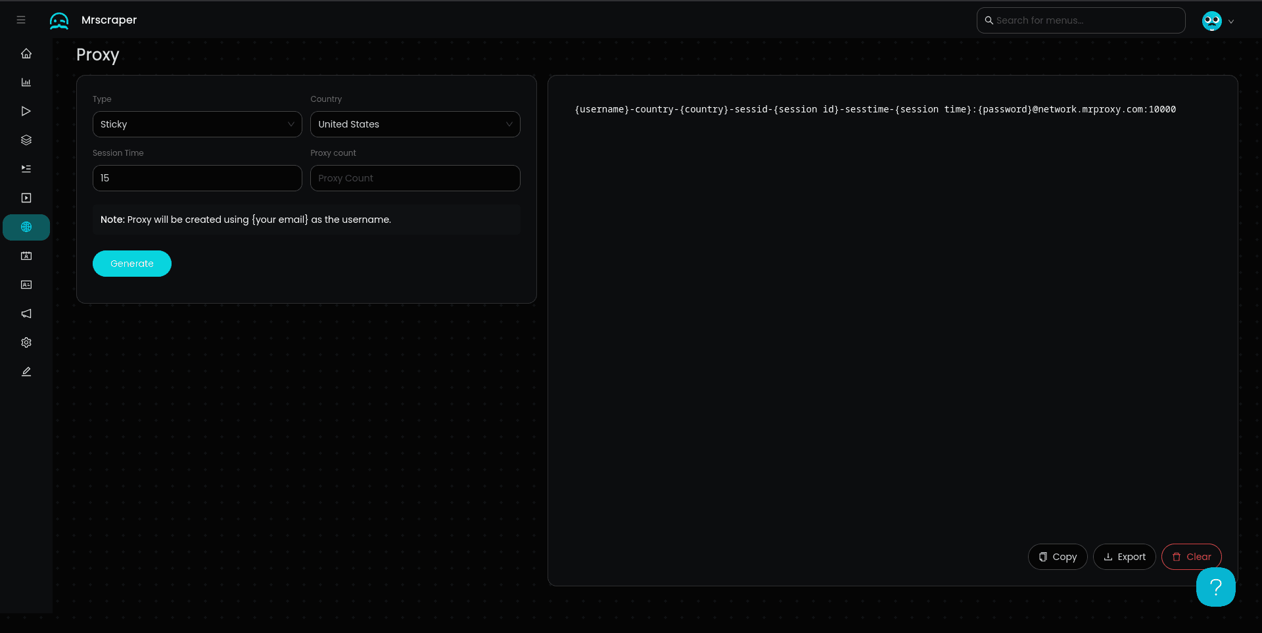
Task: Open the Settings gear in sidebar
Action: pos(26,342)
